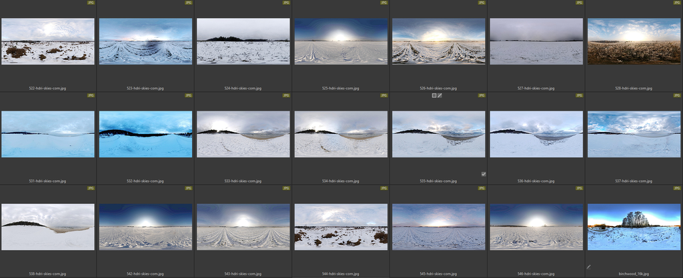Click the JPG badge on the birchwood_16k tile

click(x=676, y=188)
